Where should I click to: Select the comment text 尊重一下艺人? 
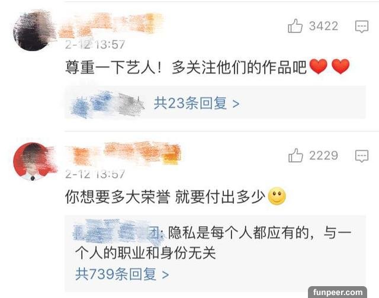110,68
